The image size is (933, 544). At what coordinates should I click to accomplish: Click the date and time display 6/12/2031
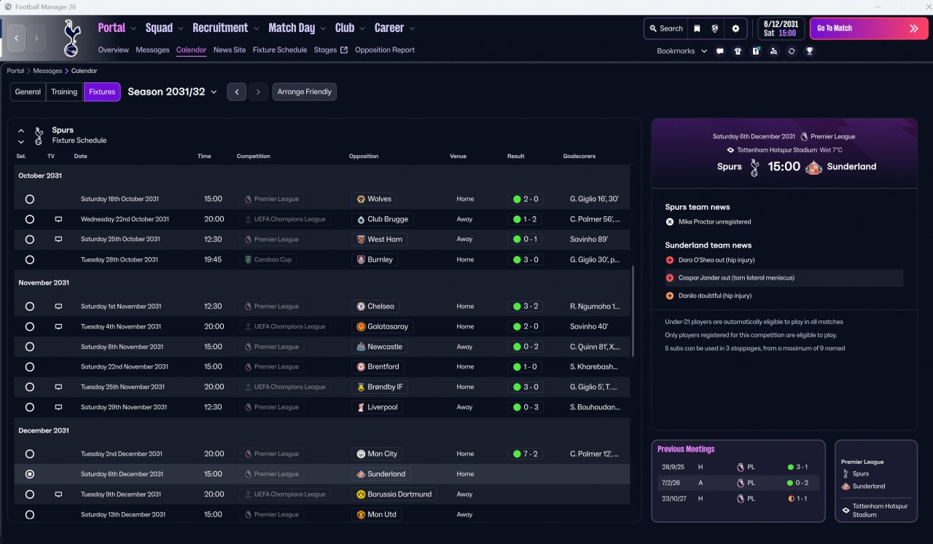coord(780,28)
